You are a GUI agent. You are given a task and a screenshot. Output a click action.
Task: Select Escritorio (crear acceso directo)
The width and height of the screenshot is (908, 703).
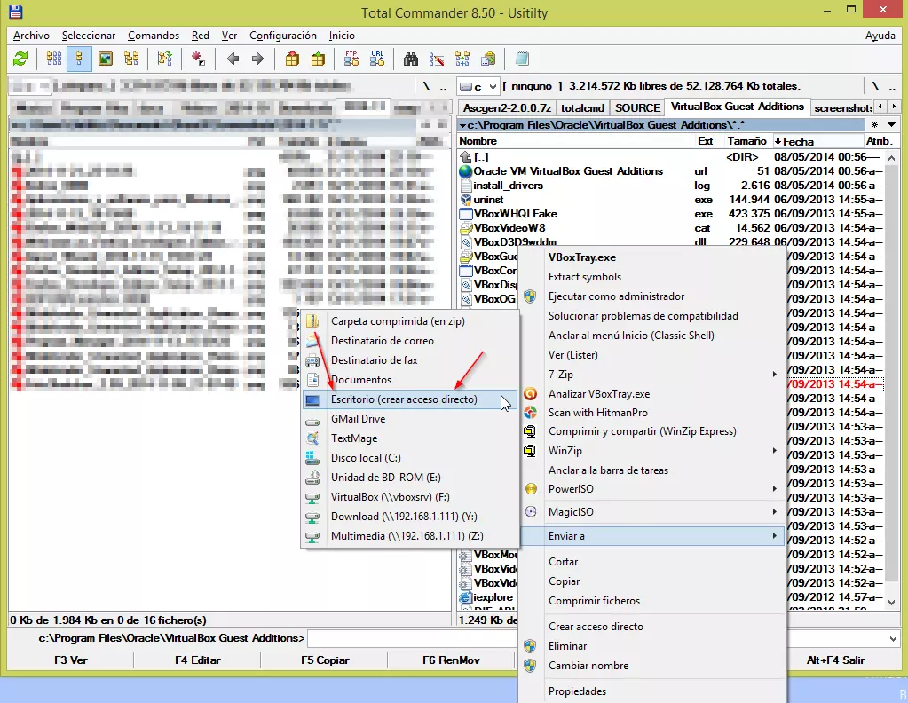[x=404, y=399]
